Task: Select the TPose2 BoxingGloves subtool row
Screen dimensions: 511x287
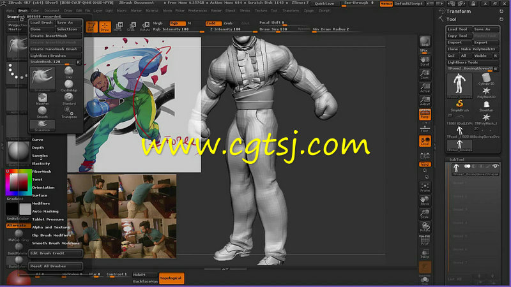Action: 475,170
